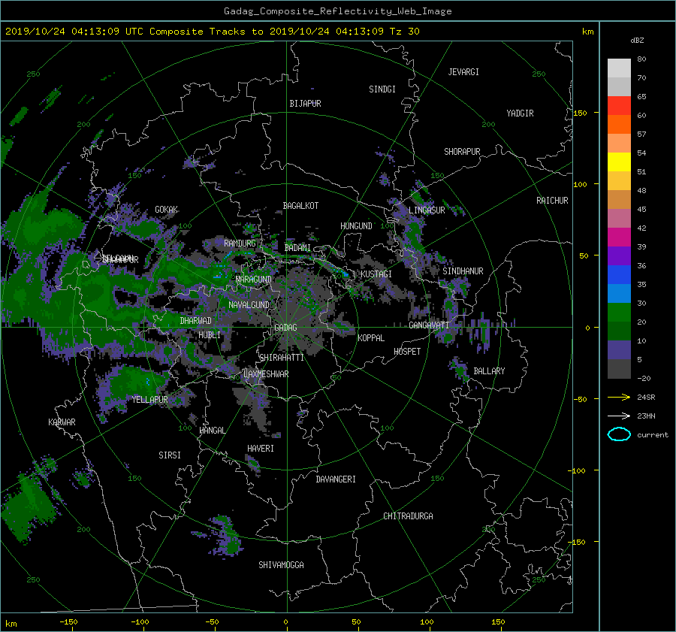Click the blue 36 dBZ legend swatch
The width and height of the screenshot is (676, 632).
[x=619, y=274]
